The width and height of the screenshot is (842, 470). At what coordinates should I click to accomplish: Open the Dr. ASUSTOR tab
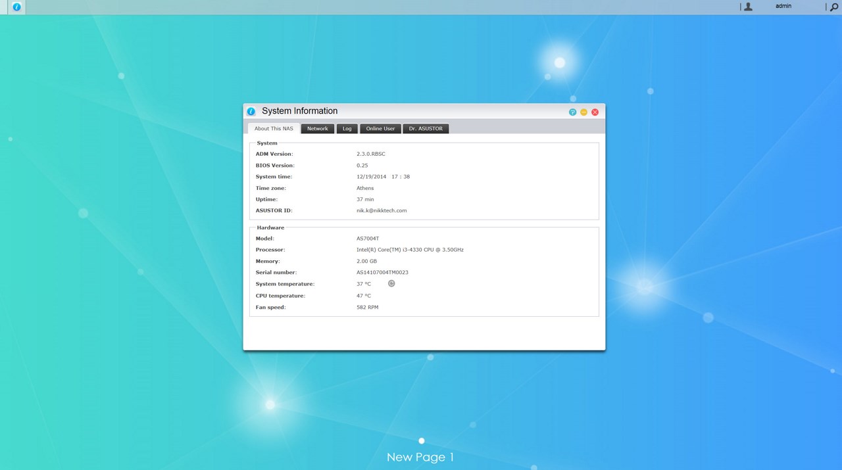point(426,129)
